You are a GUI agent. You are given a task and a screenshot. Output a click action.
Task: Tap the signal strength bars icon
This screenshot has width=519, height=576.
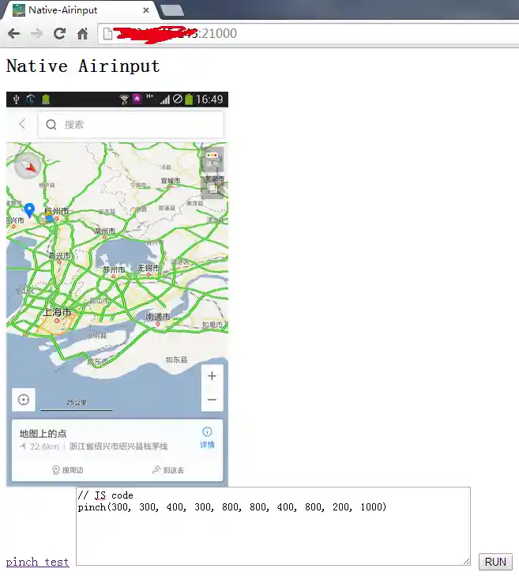point(165,100)
